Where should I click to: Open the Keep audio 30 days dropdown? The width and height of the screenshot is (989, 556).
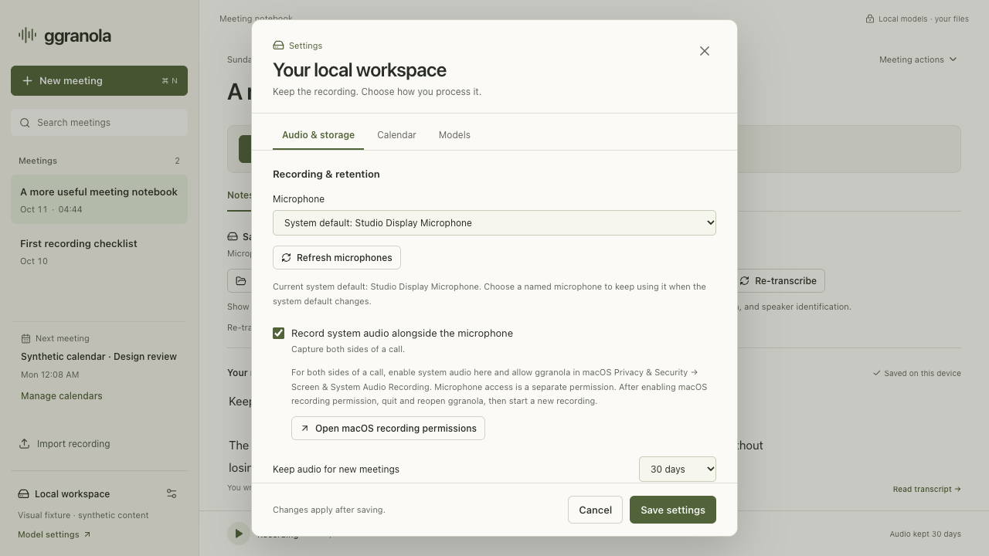pos(678,469)
